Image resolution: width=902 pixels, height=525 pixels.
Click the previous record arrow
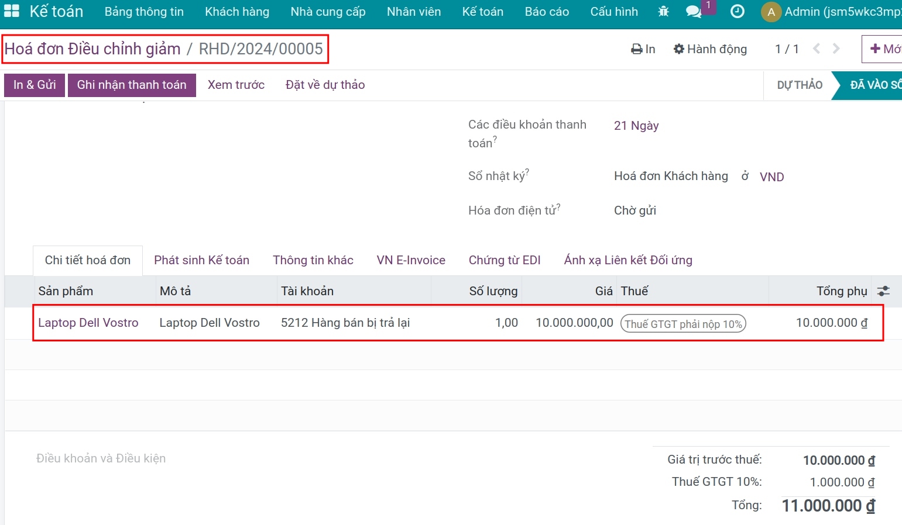pos(817,49)
